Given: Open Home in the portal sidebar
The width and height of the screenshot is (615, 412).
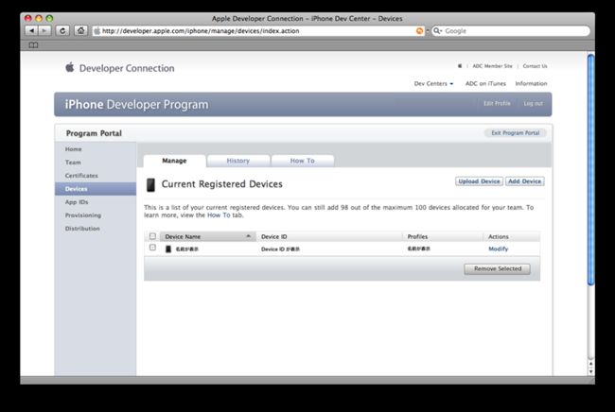Looking at the screenshot, I should pyautogui.click(x=74, y=149).
